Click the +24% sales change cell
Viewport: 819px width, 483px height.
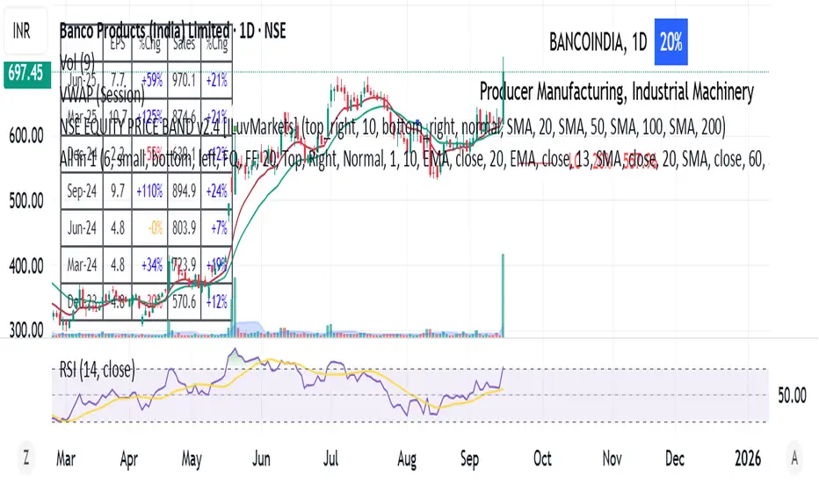(x=216, y=191)
